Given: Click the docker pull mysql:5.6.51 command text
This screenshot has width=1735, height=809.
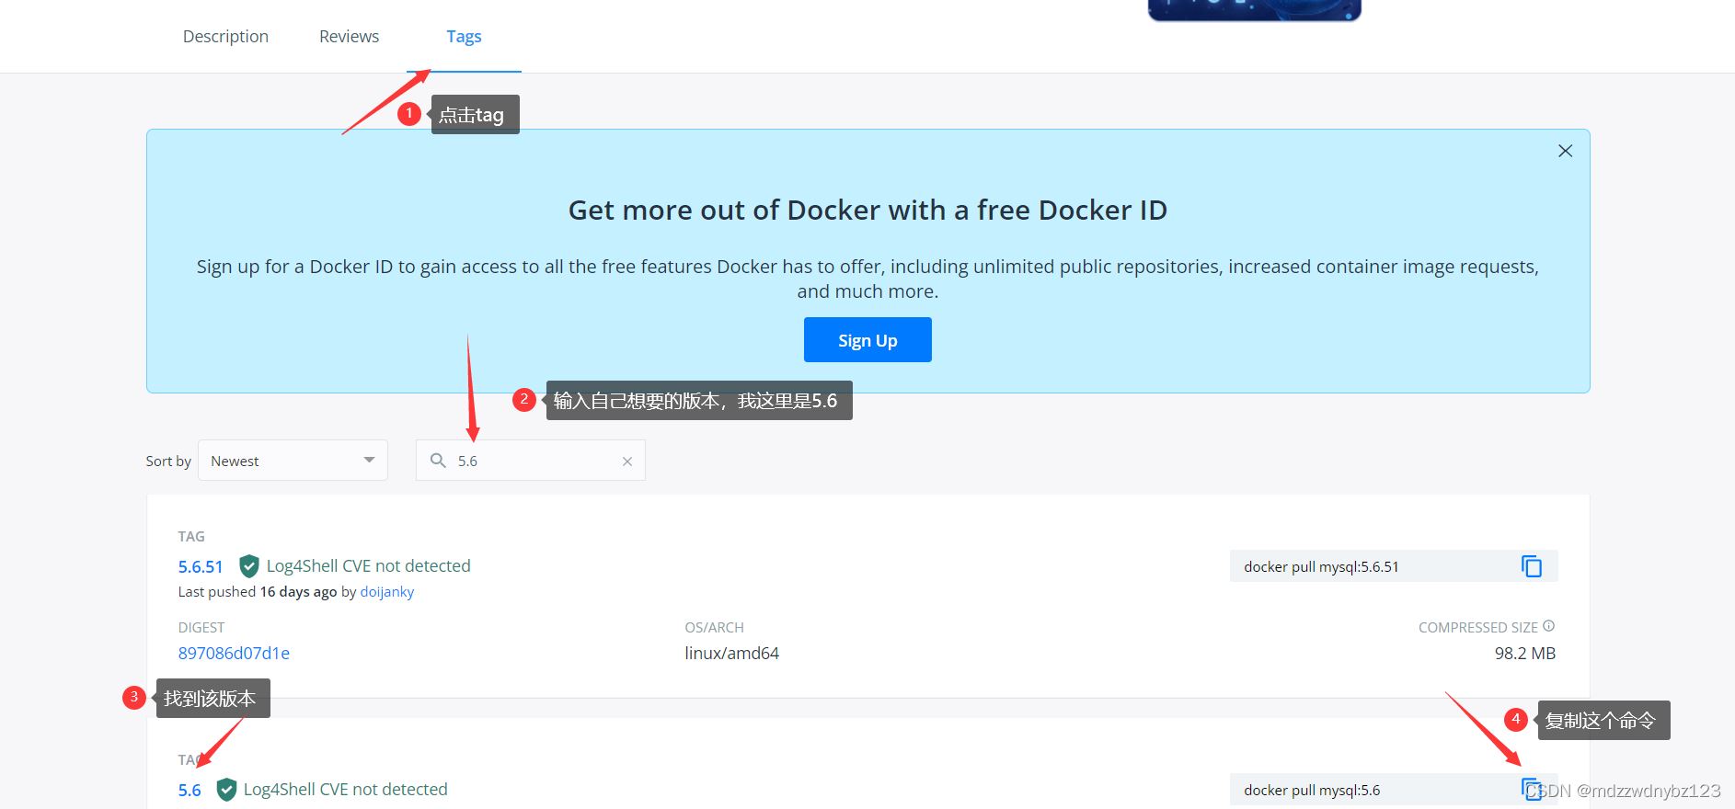Looking at the screenshot, I should click(x=1321, y=567).
